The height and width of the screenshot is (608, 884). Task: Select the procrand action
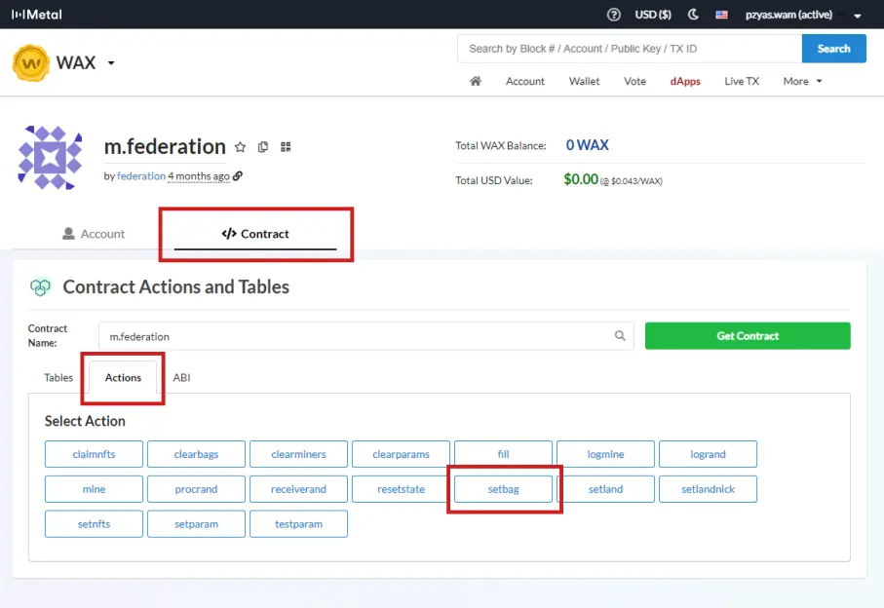pos(196,489)
